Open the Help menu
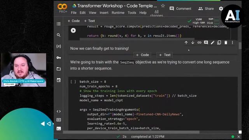 [143, 13]
